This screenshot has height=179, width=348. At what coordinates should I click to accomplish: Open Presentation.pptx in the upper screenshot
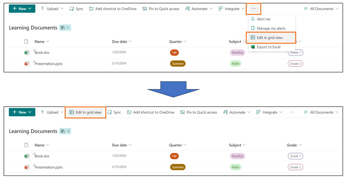tap(49, 63)
